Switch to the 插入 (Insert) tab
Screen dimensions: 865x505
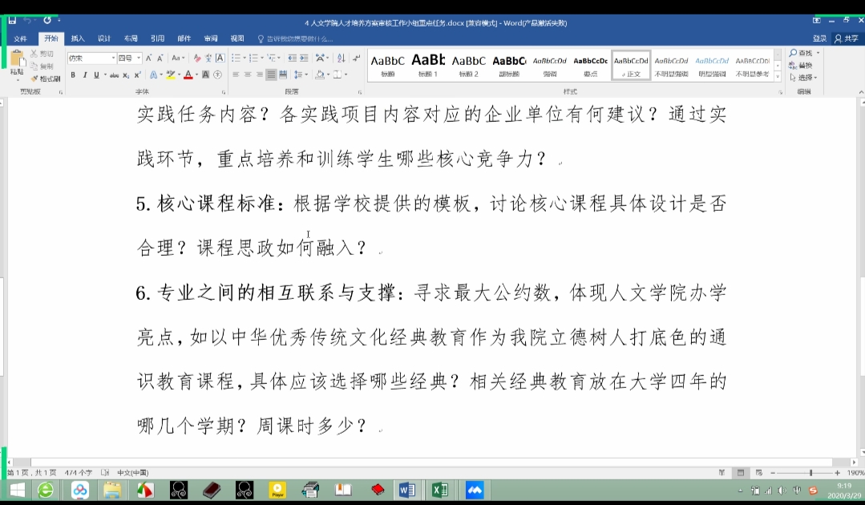click(78, 38)
